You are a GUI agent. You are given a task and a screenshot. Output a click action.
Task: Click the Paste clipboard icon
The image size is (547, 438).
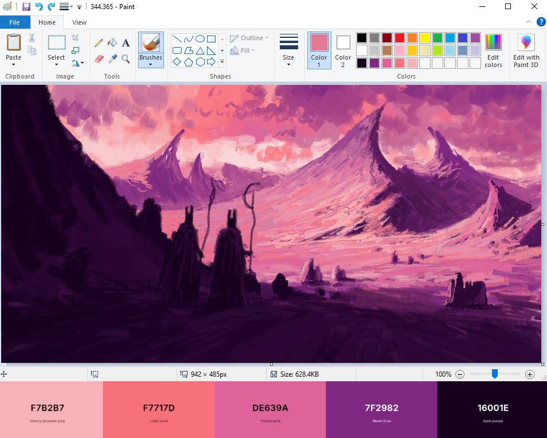tap(14, 42)
